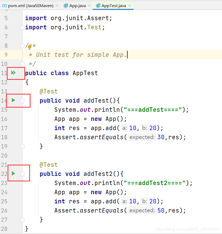Viewport: 222px width, 234px height.
Task: Click the "===addTest2====" string literal
Action: click(155, 183)
